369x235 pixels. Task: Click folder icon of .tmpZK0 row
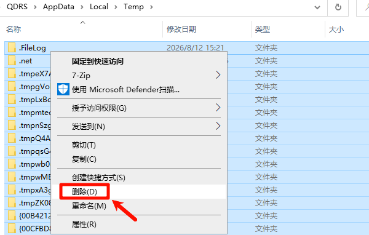12,202
